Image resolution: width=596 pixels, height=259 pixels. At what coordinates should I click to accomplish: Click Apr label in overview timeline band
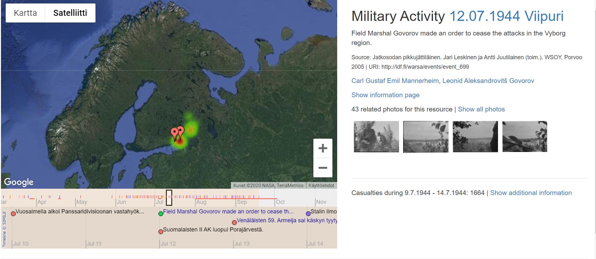coord(42,202)
